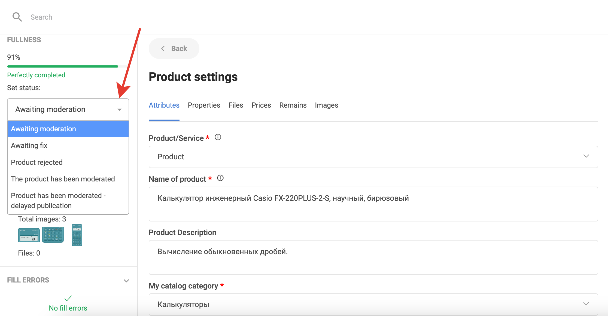Select Product rejected status option
The width and height of the screenshot is (608, 316).
[37, 162]
